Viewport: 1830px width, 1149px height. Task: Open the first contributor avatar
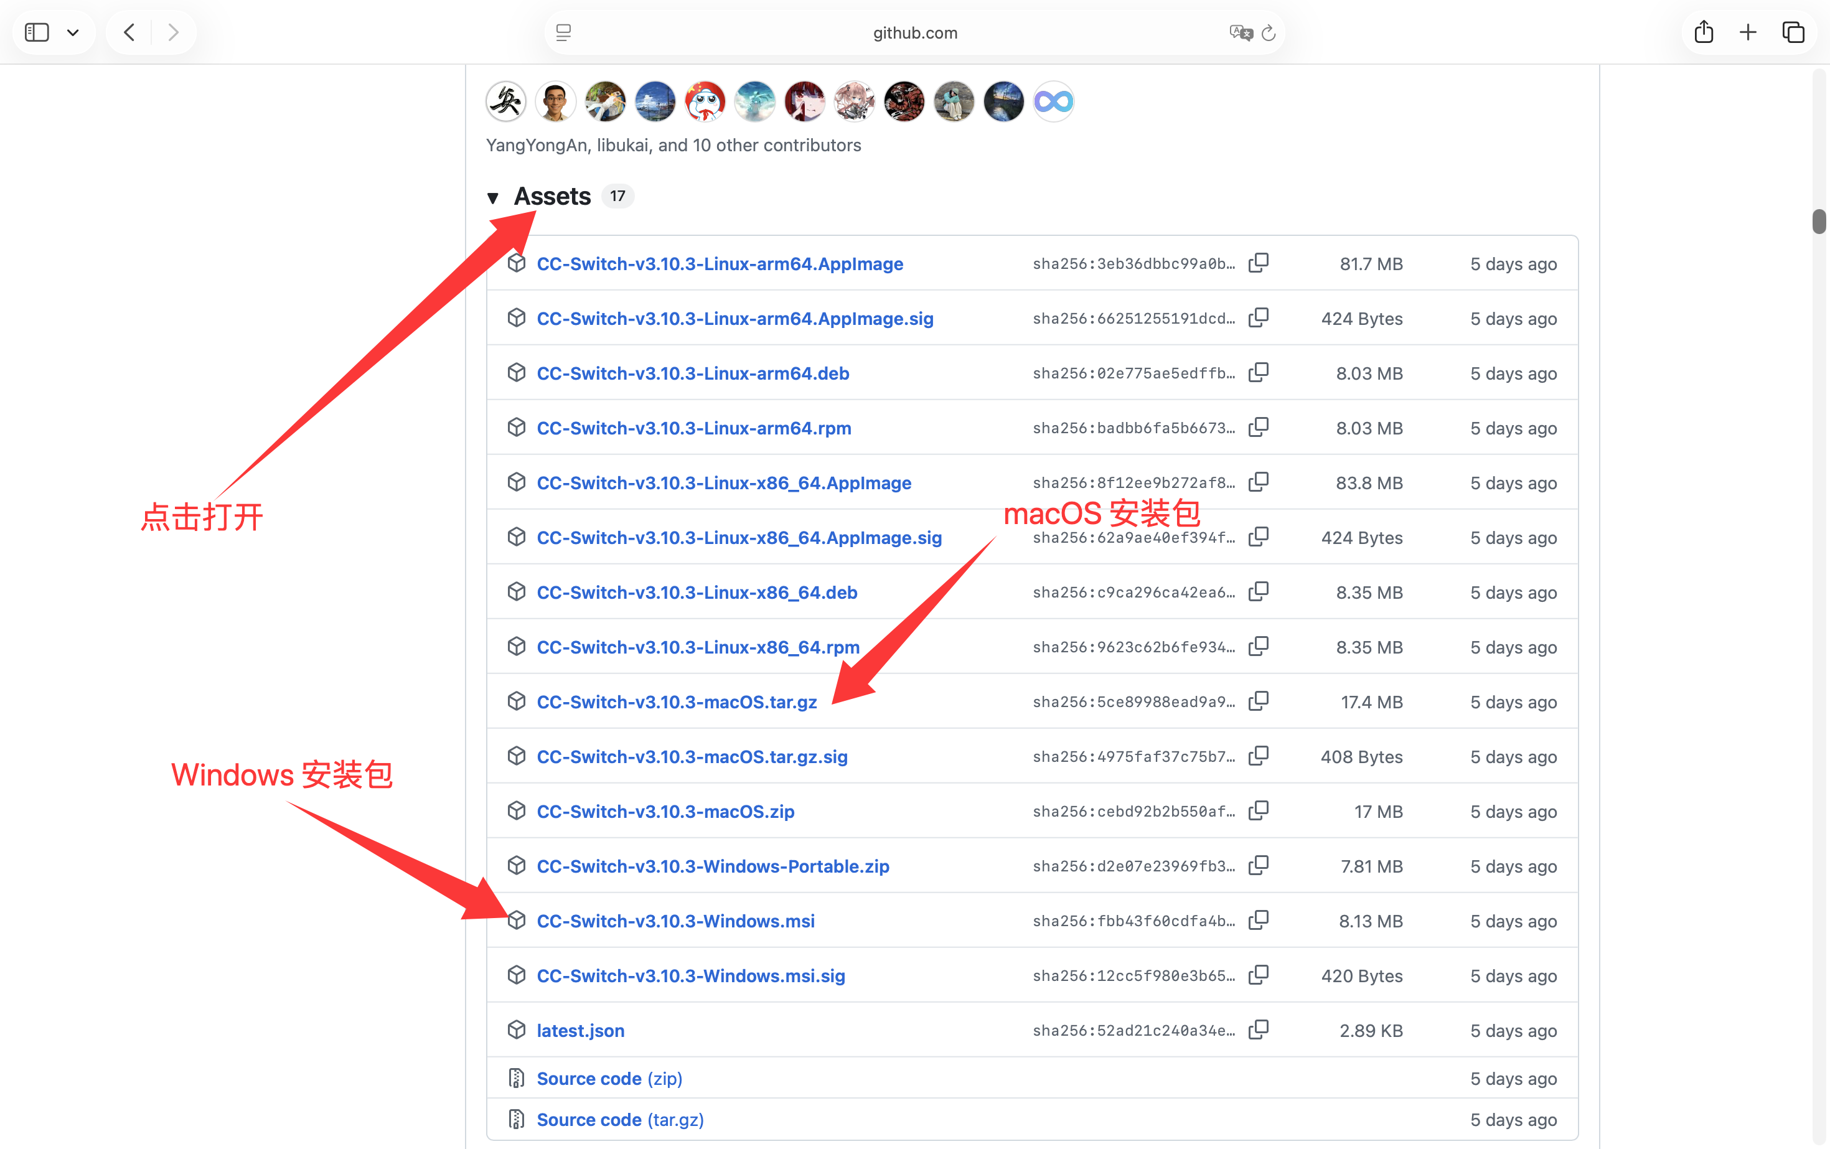(x=505, y=101)
